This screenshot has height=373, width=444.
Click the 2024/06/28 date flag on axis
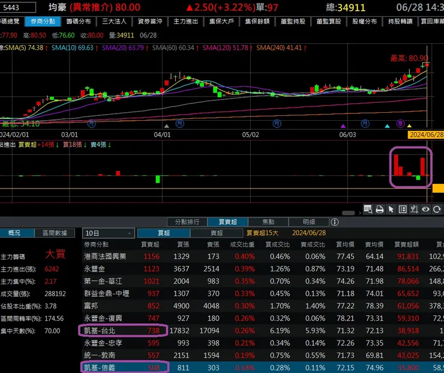pos(426,135)
